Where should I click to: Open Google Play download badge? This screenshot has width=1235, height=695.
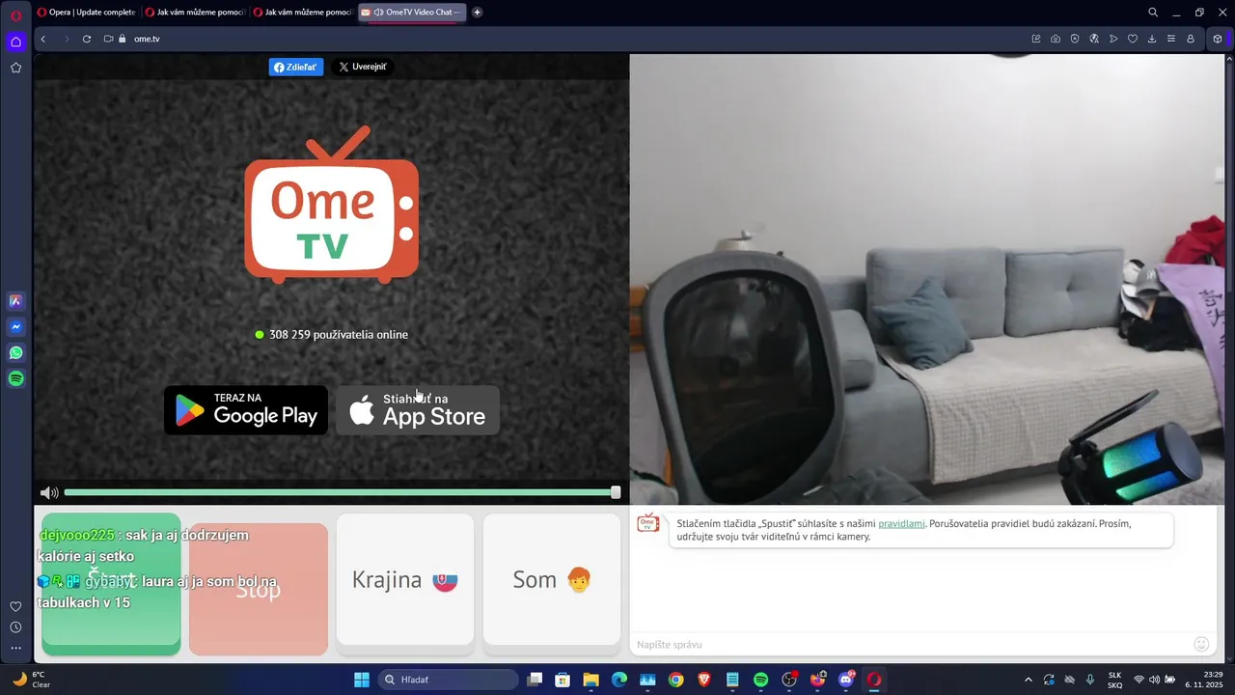coord(246,410)
